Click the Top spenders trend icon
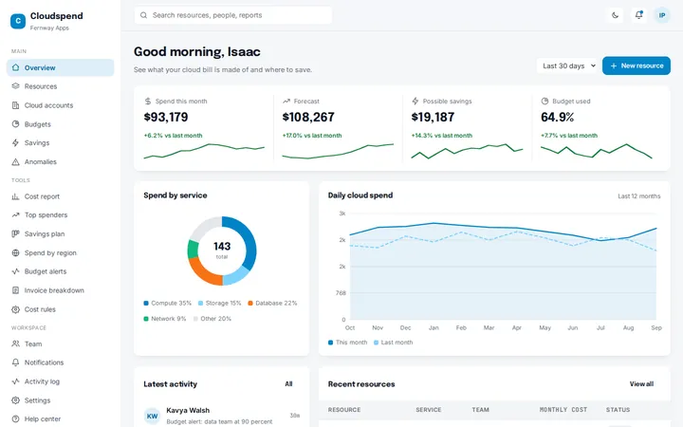Image resolution: width=683 pixels, height=427 pixels. point(16,214)
